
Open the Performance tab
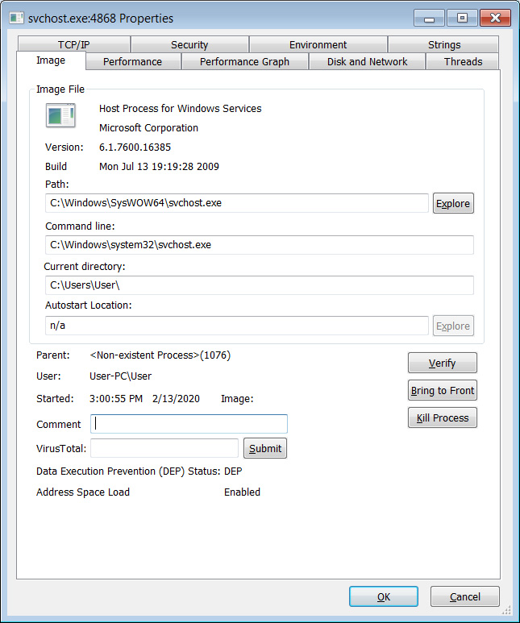(133, 61)
